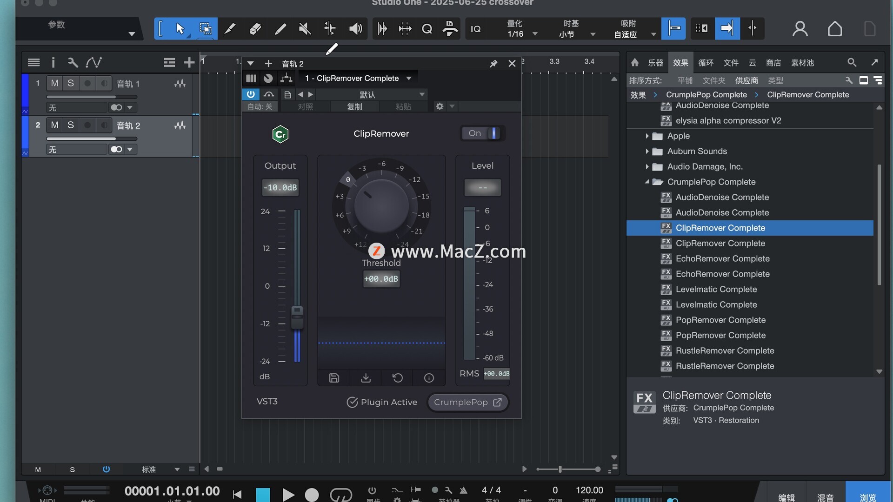
Task: Click the CrumplePop link button
Action: point(467,402)
